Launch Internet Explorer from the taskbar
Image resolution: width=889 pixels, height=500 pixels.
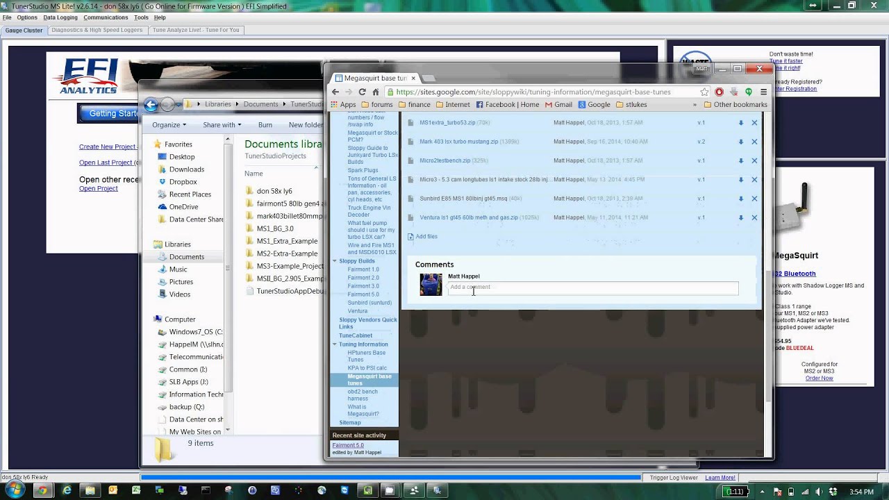pos(67,490)
